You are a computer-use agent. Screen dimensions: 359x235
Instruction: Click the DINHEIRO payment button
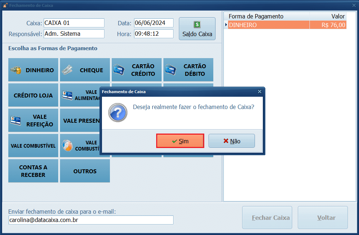[x=33, y=70]
